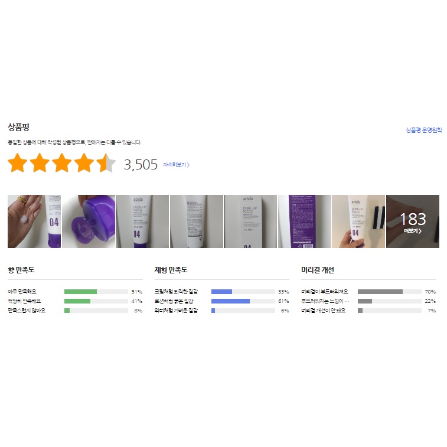Open the 상품평 운영원칙 link
Image resolution: width=447 pixels, height=447 pixels.
tap(423, 130)
